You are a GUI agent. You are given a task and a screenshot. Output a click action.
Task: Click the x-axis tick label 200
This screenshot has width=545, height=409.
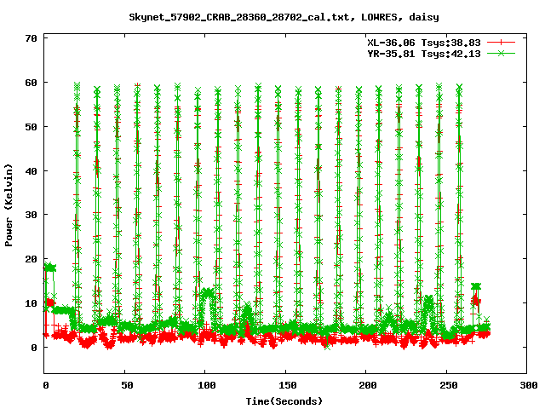click(x=368, y=385)
